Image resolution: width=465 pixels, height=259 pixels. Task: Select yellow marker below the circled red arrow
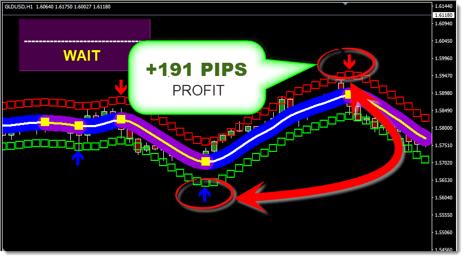(348, 95)
